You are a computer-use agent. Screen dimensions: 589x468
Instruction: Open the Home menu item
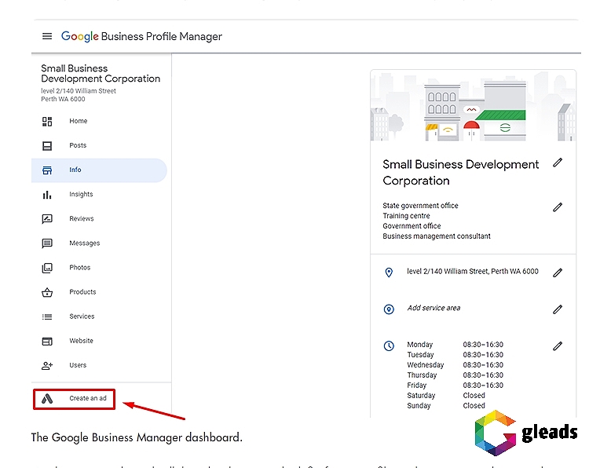coord(78,122)
